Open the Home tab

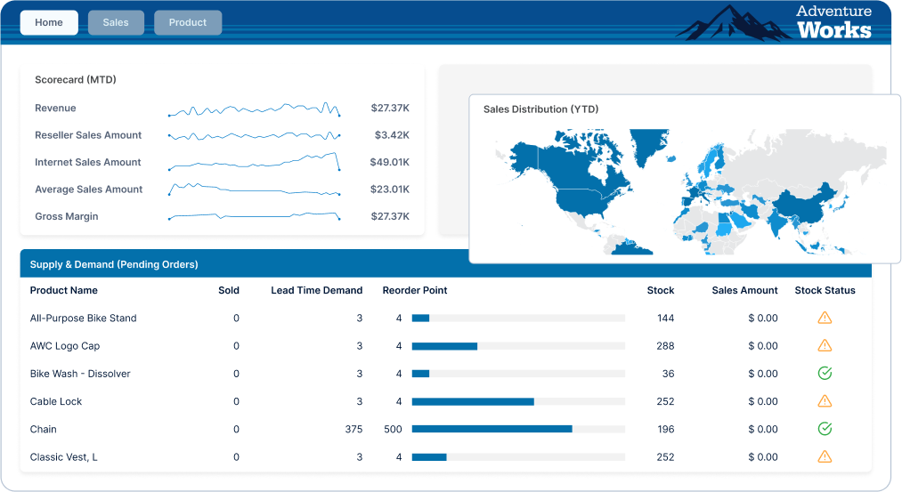click(49, 22)
